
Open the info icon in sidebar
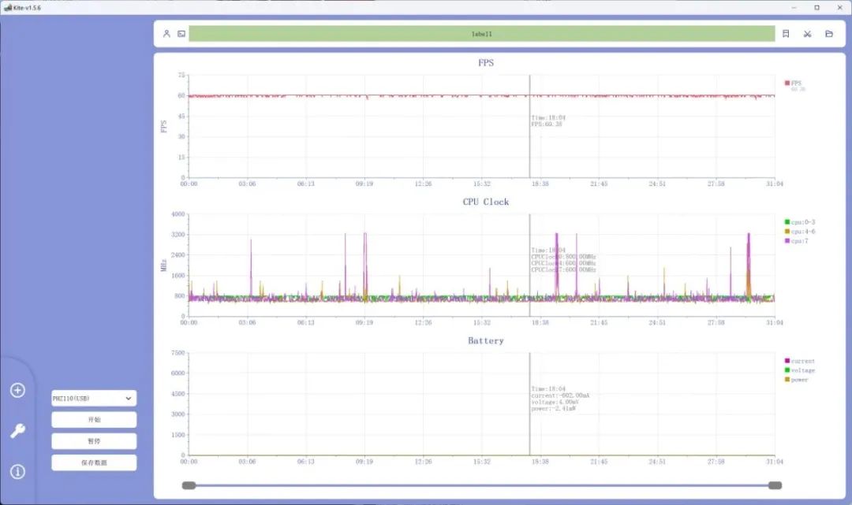pyautogui.click(x=17, y=472)
